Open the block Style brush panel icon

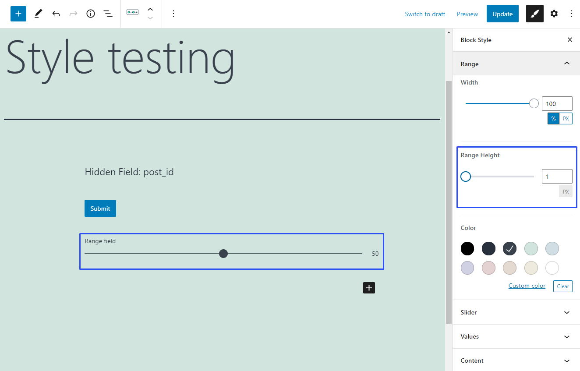click(534, 14)
